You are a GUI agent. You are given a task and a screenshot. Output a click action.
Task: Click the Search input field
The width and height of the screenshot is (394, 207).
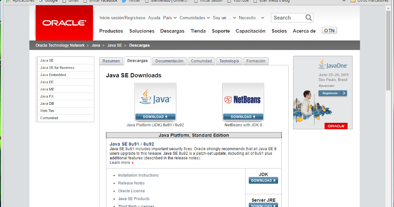(x=288, y=18)
